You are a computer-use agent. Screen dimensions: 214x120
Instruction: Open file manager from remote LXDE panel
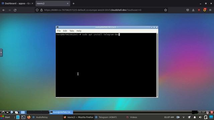8,112
